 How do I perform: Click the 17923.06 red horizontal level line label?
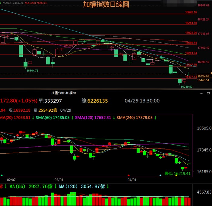191,33
